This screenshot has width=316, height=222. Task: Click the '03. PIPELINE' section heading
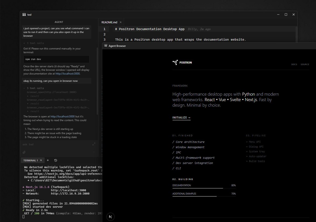point(256,135)
